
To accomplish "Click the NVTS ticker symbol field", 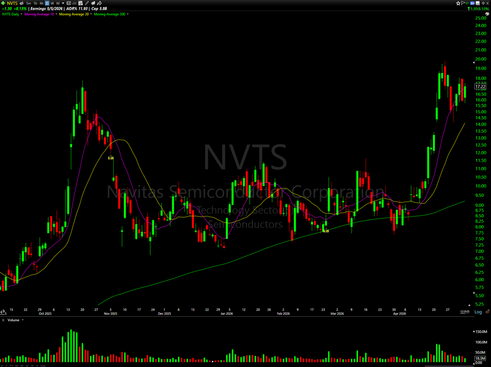I will (x=12, y=3).
